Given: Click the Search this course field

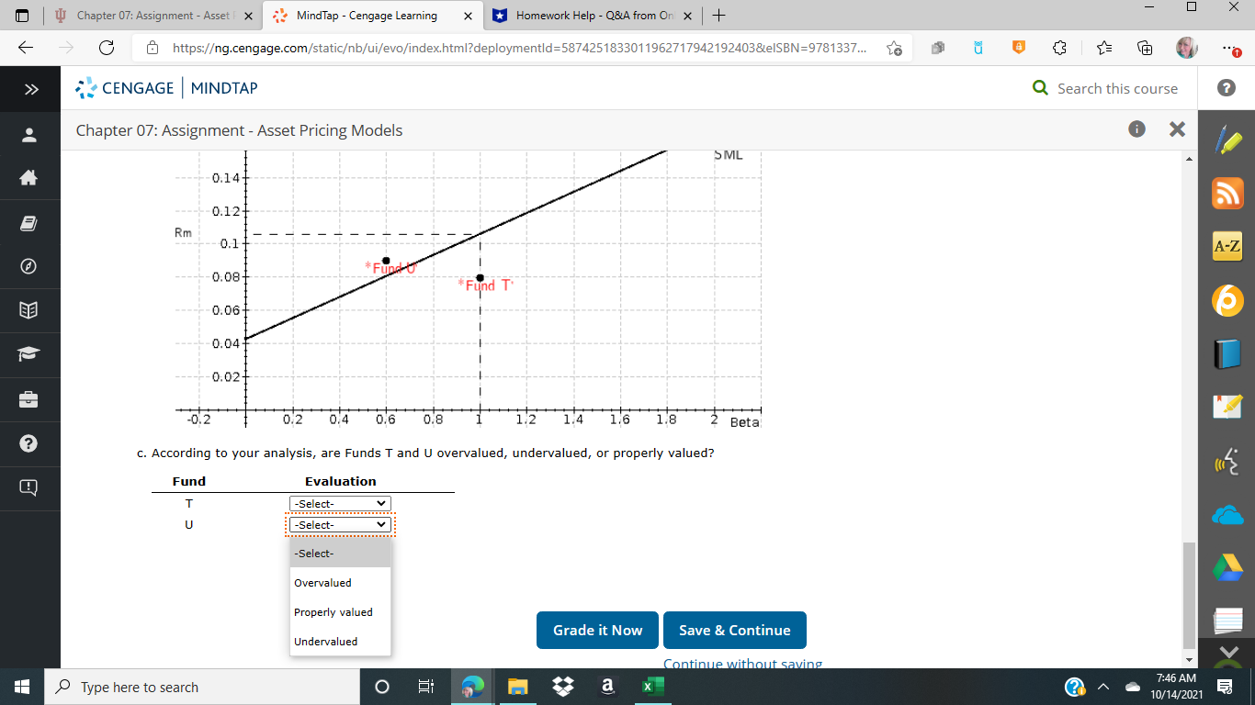Looking at the screenshot, I should pos(1117,88).
